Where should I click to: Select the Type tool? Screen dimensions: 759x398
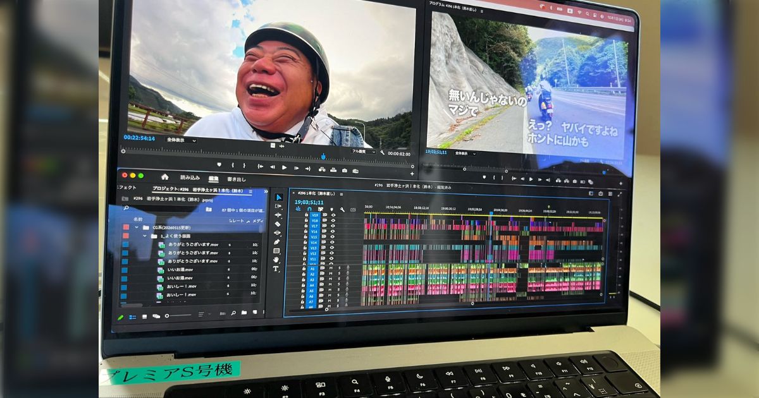click(276, 268)
